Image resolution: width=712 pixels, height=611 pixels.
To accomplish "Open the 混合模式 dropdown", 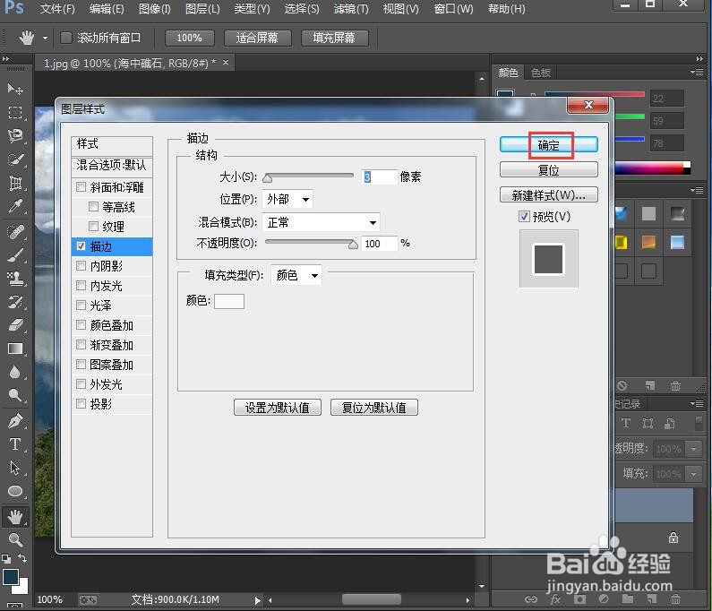I will pos(321,222).
